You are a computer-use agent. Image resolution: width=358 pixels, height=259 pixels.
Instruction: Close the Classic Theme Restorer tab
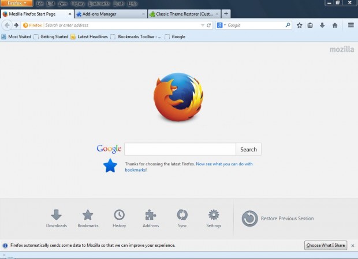[x=217, y=14]
